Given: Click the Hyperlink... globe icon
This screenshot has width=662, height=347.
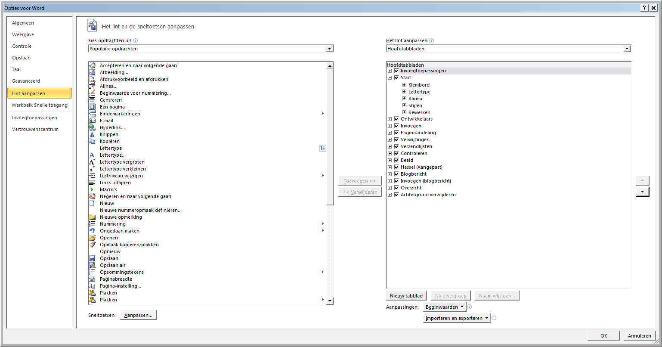Looking at the screenshot, I should (92, 127).
